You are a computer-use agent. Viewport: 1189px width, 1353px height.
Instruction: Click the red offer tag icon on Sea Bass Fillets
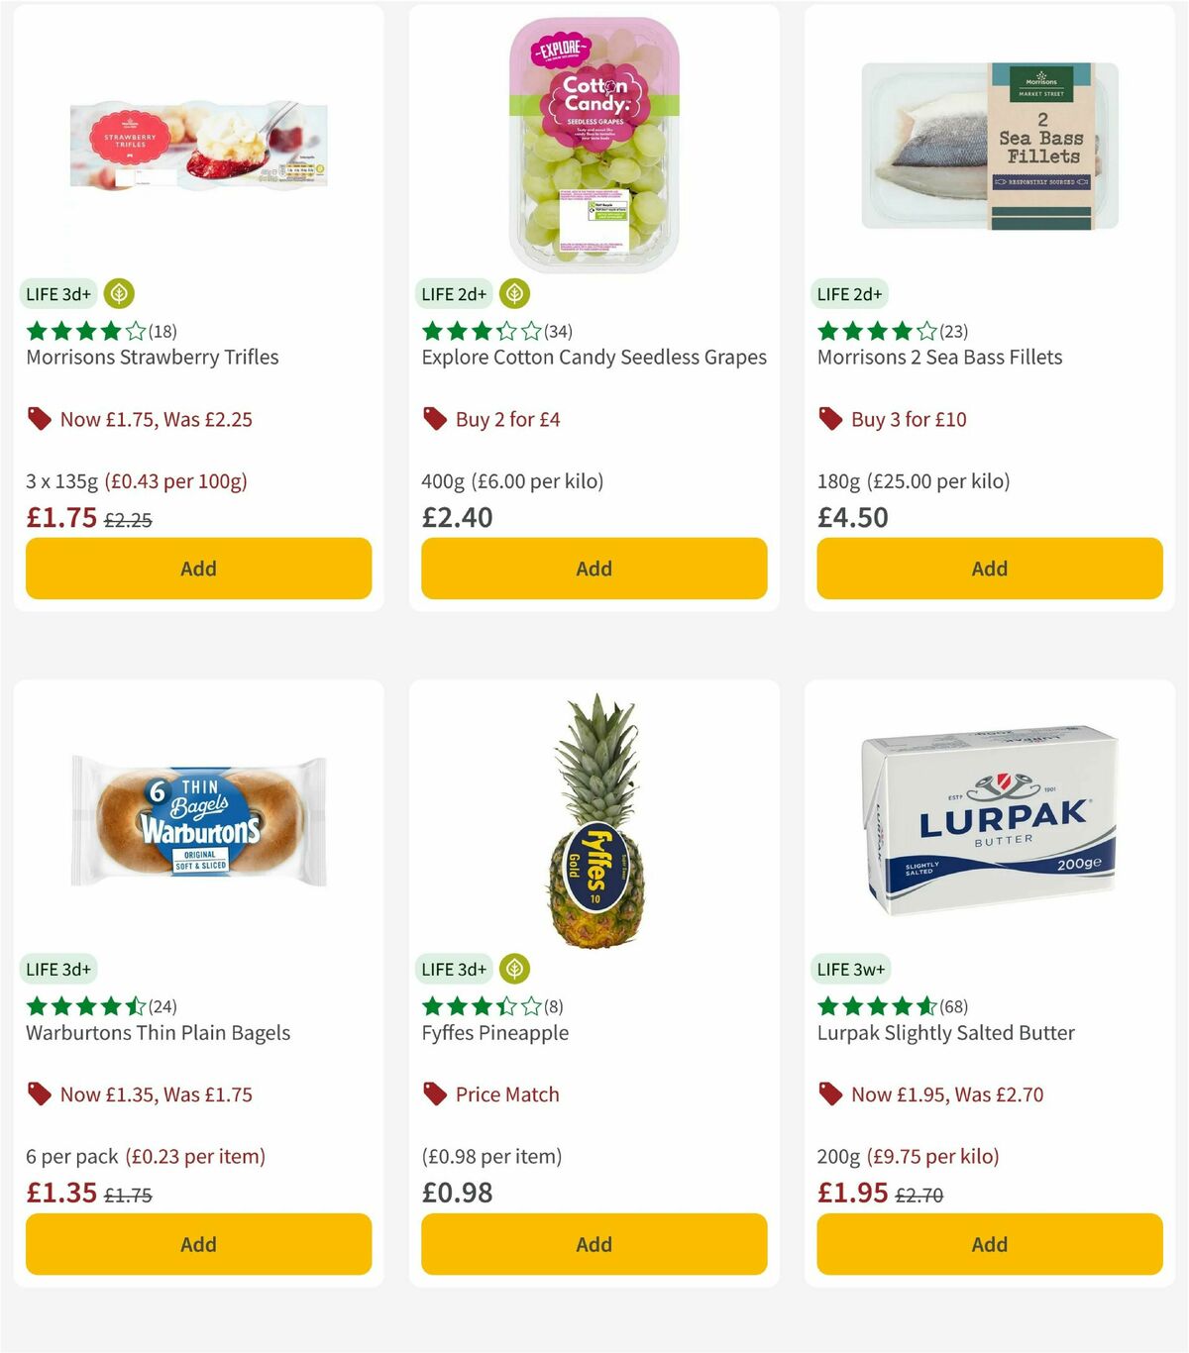click(829, 419)
